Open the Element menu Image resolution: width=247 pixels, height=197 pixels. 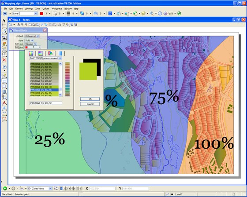19,9
